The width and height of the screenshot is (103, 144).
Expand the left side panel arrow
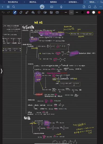click(x=2, y=71)
